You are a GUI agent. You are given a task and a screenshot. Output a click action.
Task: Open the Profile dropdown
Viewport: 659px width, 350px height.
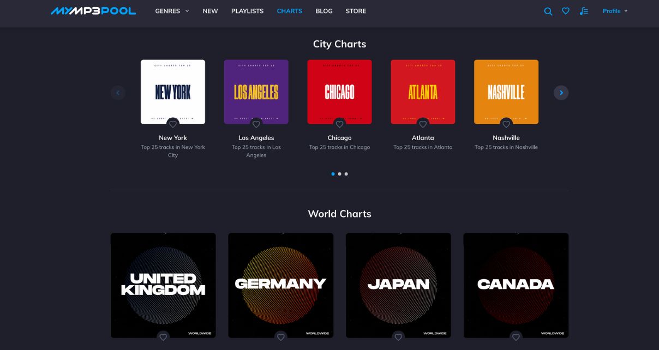[x=615, y=10]
